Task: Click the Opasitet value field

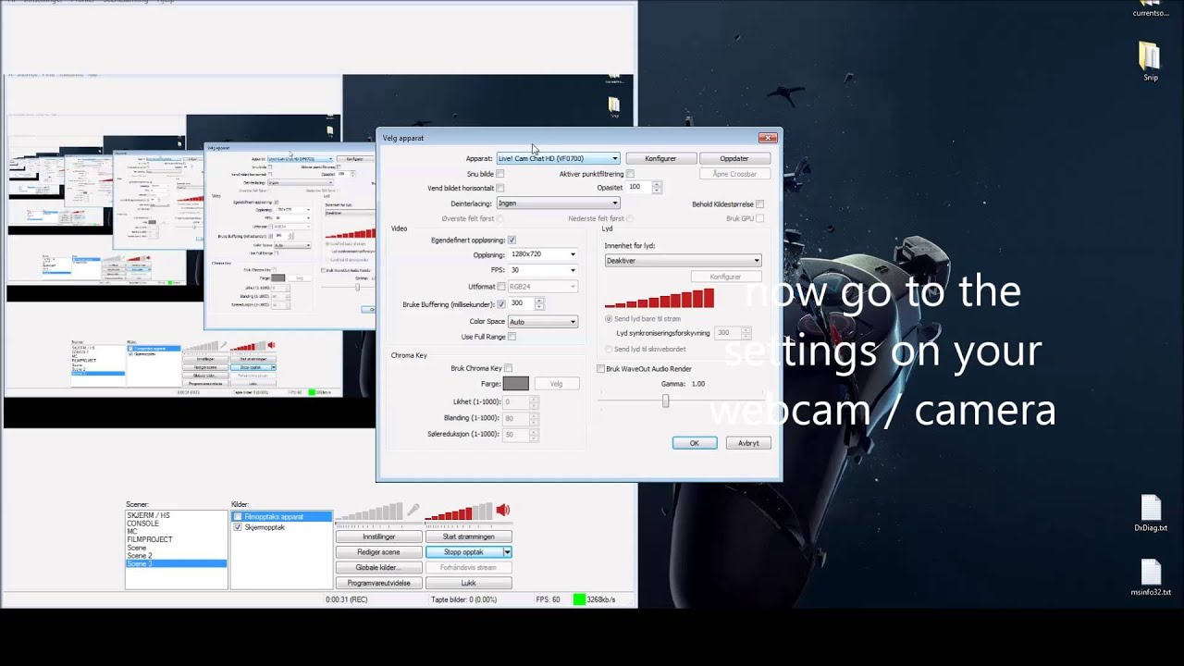Action: 639,187
